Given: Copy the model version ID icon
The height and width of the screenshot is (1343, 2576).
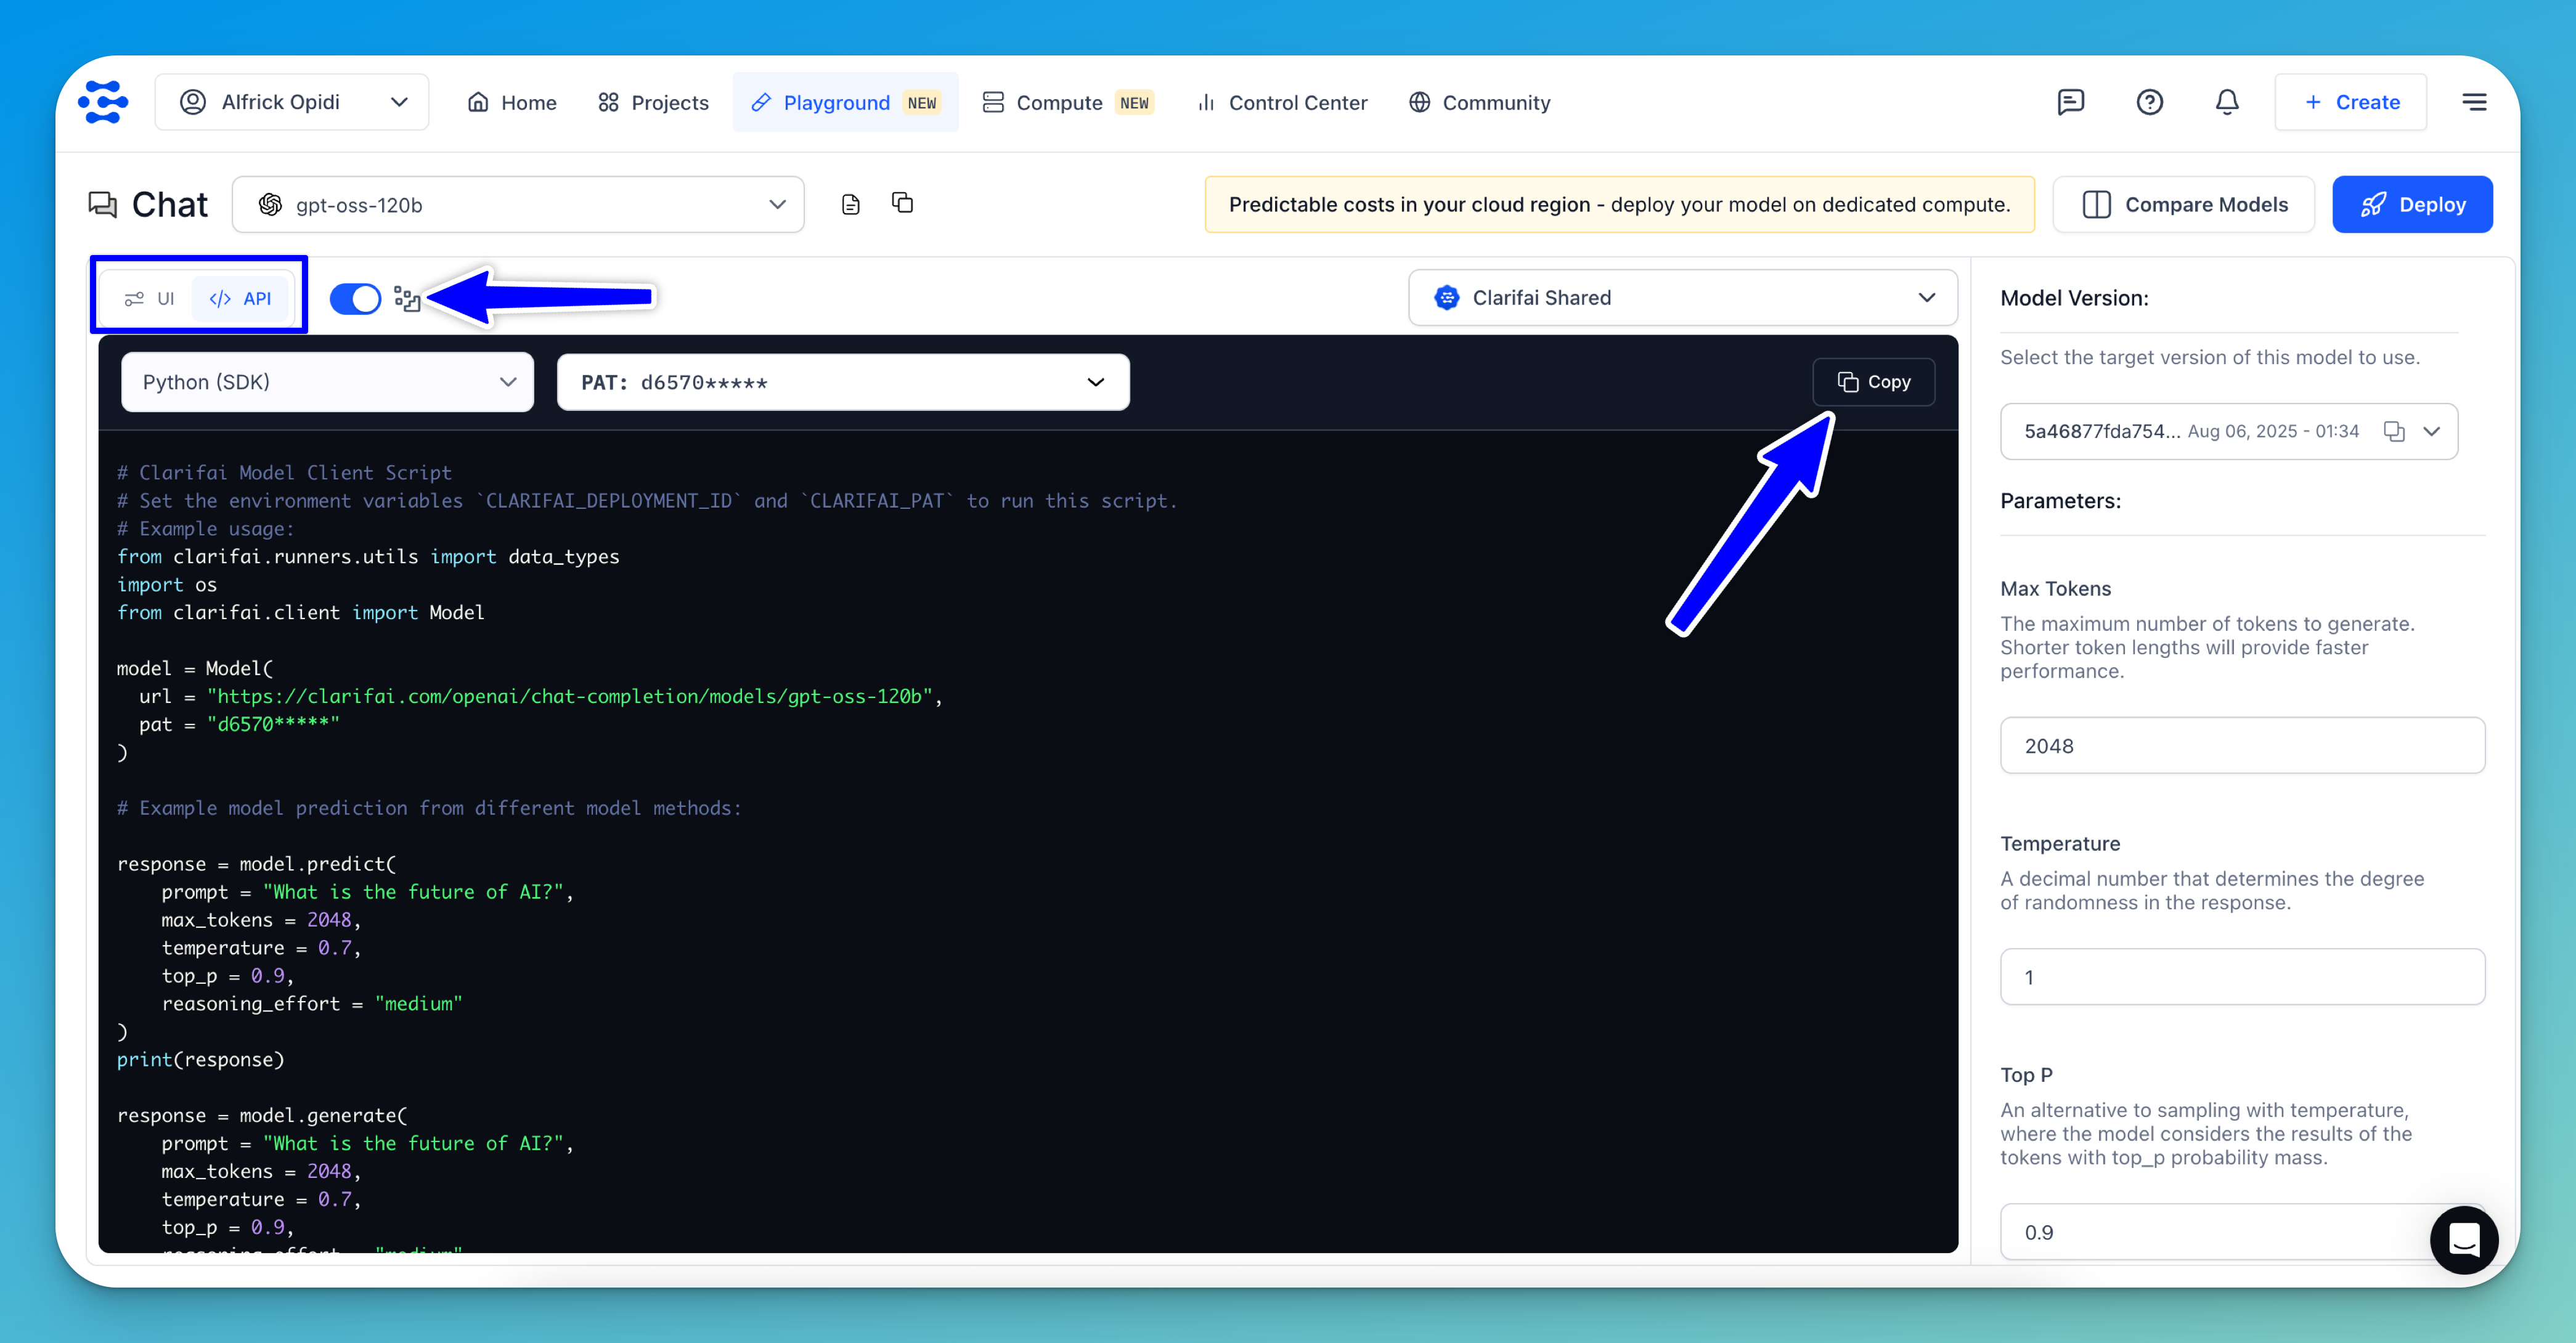Looking at the screenshot, I should [x=2394, y=431].
